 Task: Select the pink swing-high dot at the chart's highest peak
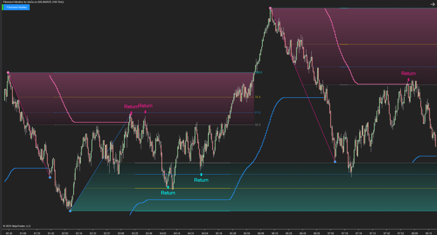pos(270,8)
